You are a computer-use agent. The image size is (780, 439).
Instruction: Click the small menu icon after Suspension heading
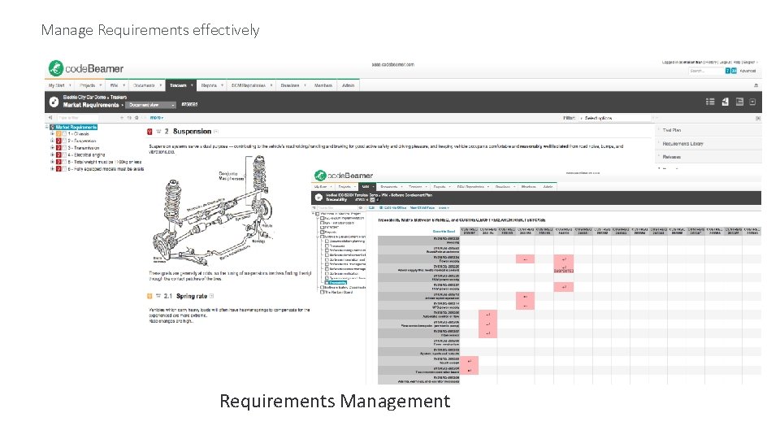(216, 132)
